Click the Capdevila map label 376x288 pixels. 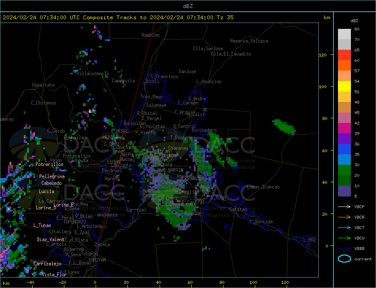(x=123, y=81)
